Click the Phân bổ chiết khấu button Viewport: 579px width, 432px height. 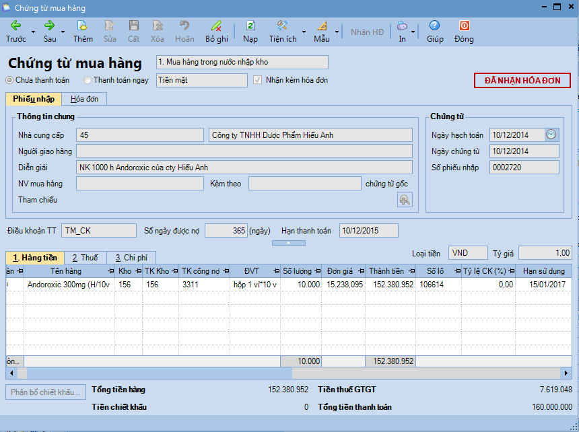pyautogui.click(x=46, y=392)
